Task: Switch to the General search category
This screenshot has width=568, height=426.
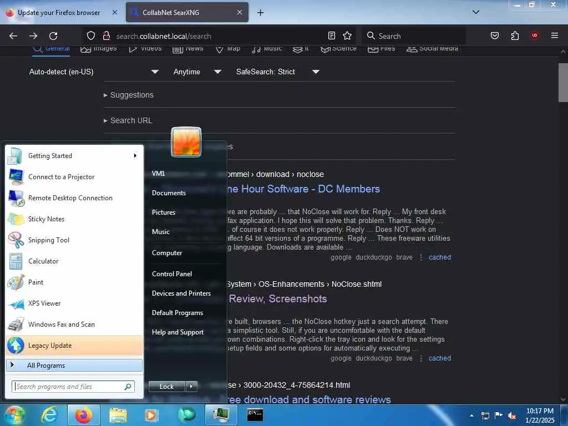Action: [52, 49]
